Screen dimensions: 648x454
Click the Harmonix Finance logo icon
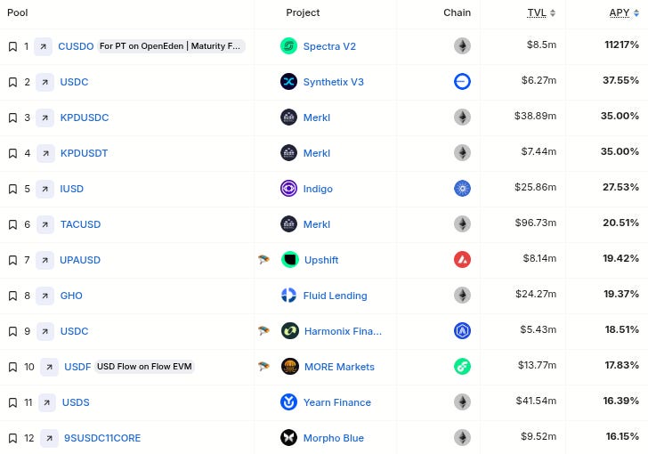[290, 331]
